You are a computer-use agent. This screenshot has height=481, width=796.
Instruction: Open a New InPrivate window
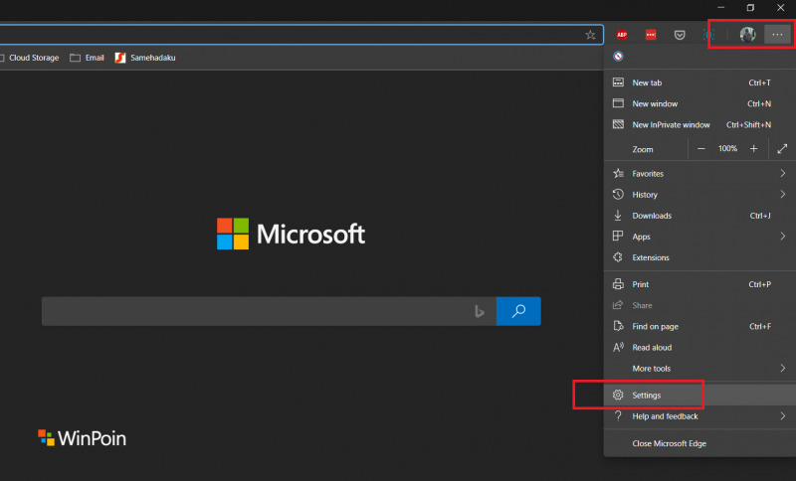pos(699,124)
